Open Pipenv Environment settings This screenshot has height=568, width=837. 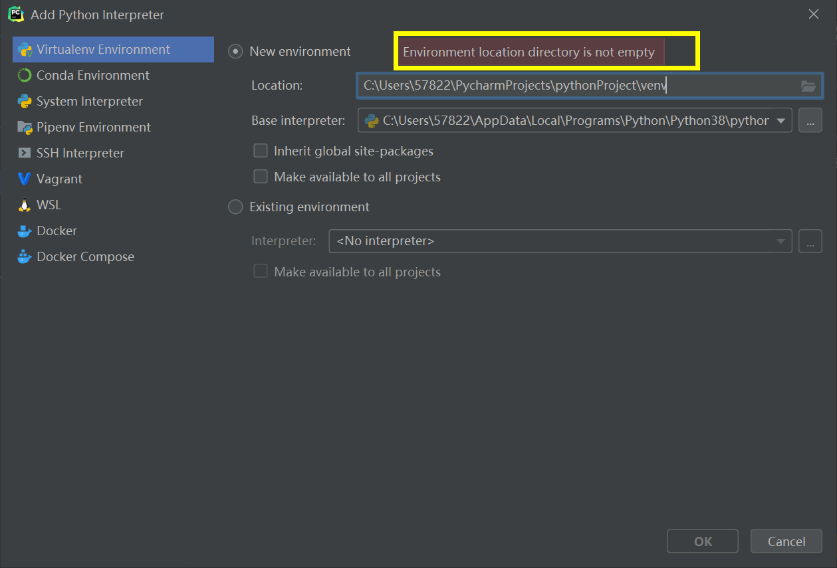click(x=113, y=128)
